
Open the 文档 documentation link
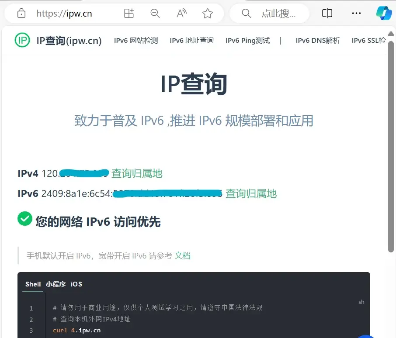[182, 255]
